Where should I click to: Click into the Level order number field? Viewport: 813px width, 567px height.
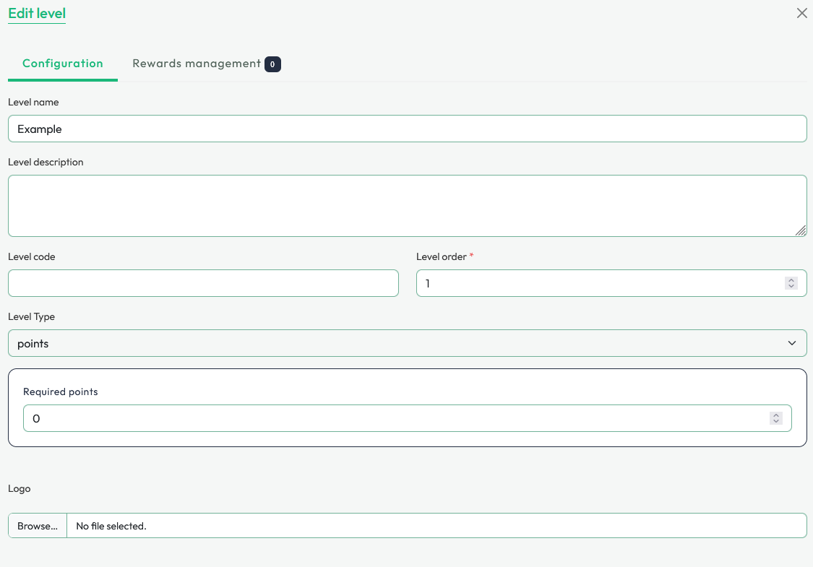600,283
